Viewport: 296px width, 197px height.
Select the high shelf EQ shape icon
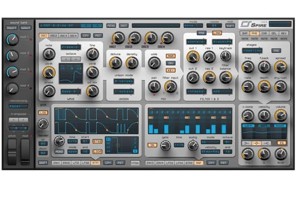pyautogui.click(x=266, y=143)
